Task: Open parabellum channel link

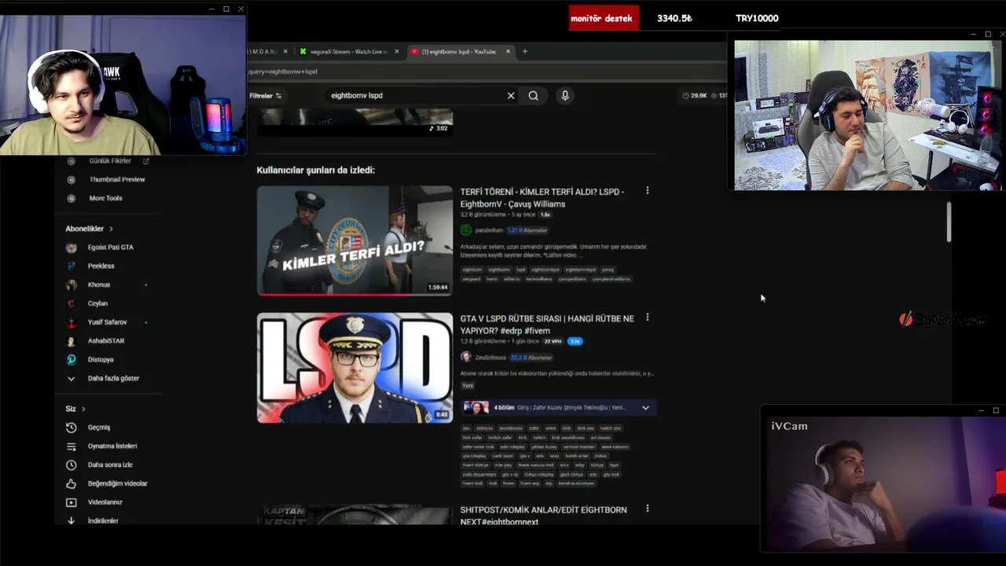Action: pyautogui.click(x=489, y=230)
